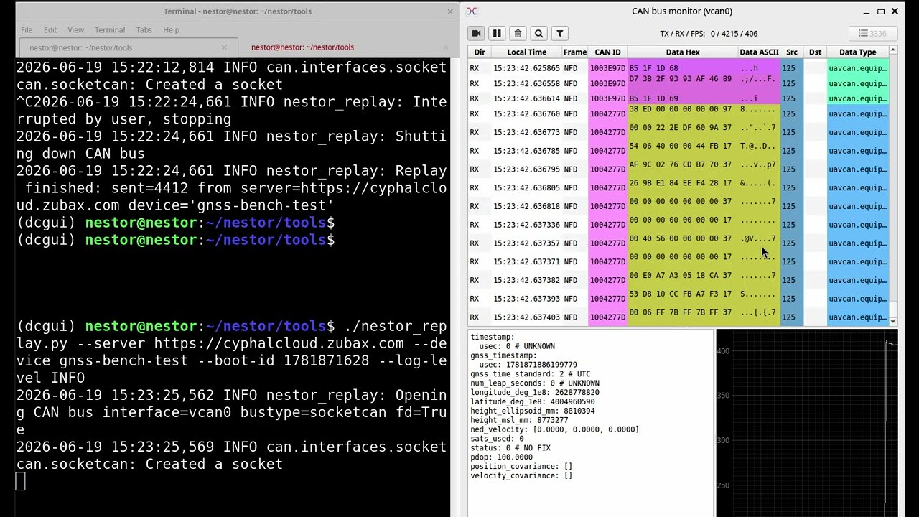The width and height of the screenshot is (919, 517).
Task: Maximize the CAN bus monitor window
Action: coord(881,11)
